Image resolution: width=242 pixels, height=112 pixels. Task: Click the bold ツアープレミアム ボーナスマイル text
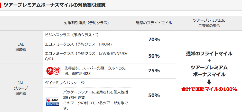[209, 71]
